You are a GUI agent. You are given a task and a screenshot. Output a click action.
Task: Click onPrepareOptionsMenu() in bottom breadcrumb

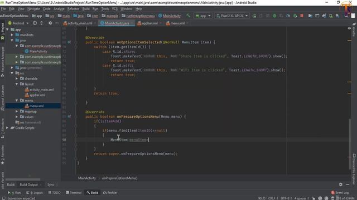(119, 178)
